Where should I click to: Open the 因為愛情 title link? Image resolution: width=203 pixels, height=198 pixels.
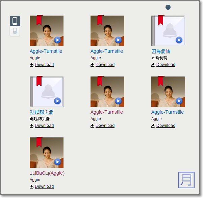[x=161, y=51]
